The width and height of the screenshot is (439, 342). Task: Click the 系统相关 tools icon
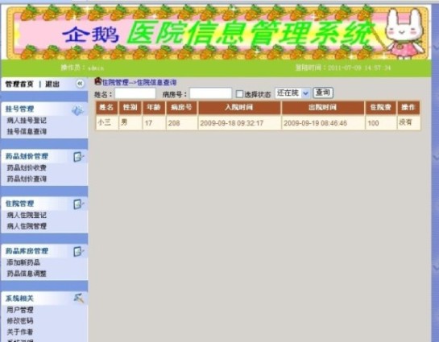78,298
